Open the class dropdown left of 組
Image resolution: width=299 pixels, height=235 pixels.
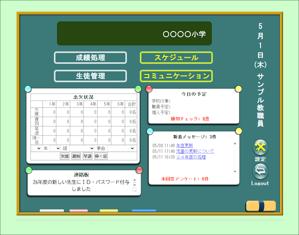point(55,149)
